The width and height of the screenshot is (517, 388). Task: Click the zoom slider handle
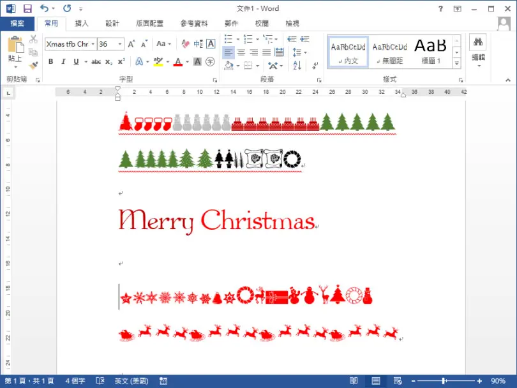pyautogui.click(x=444, y=381)
